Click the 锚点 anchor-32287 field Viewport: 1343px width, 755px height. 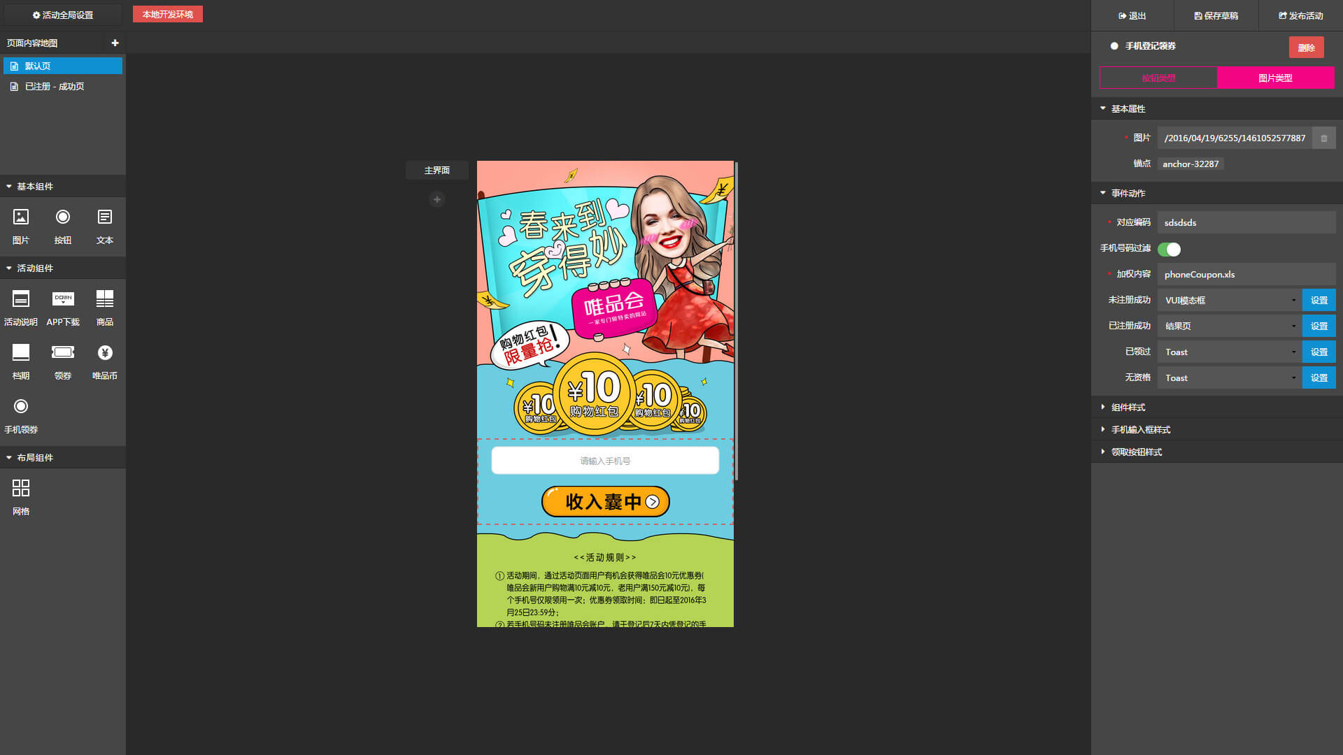point(1191,164)
